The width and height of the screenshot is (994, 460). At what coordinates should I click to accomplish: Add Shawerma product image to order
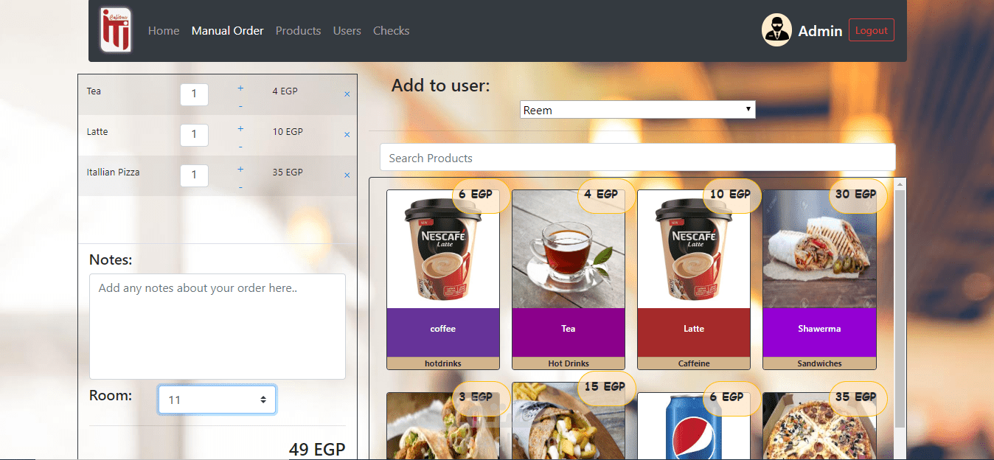click(x=819, y=249)
